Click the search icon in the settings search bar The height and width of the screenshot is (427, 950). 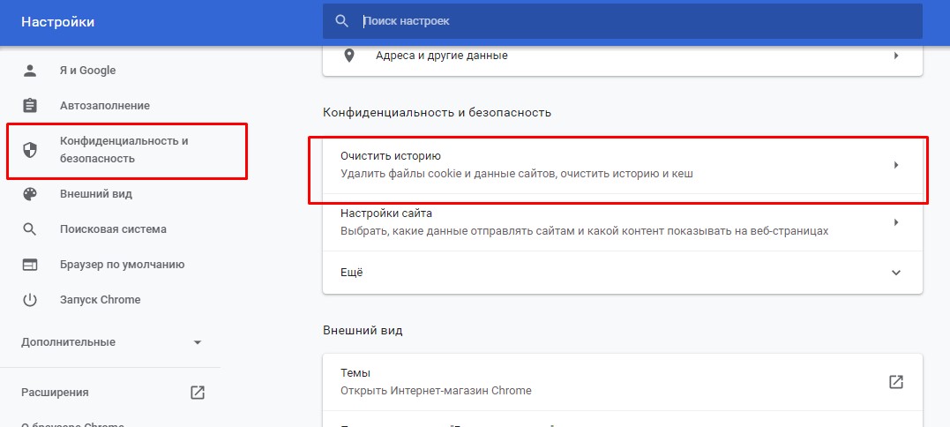tap(342, 21)
